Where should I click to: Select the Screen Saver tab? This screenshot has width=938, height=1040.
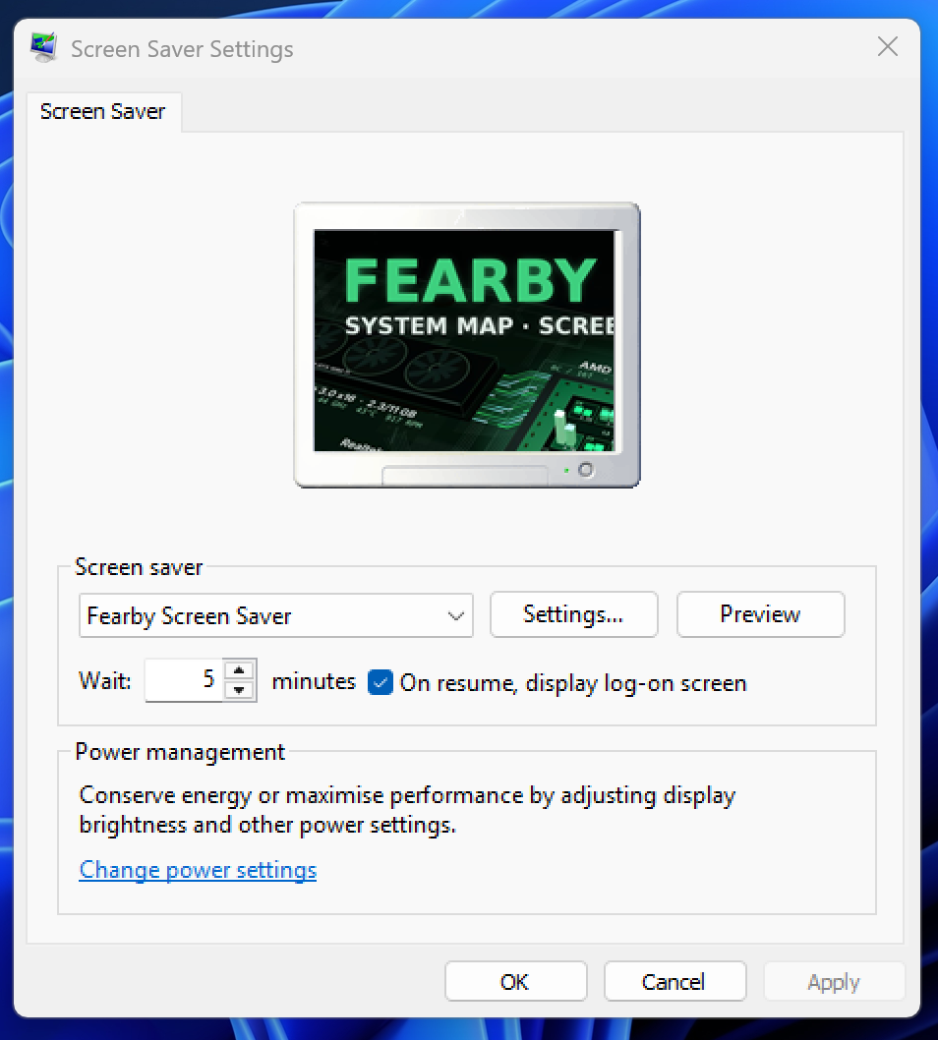[x=103, y=111]
